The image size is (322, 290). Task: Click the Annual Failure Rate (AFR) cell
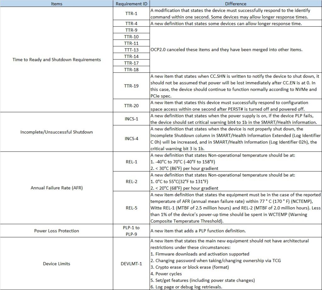(x=57, y=188)
